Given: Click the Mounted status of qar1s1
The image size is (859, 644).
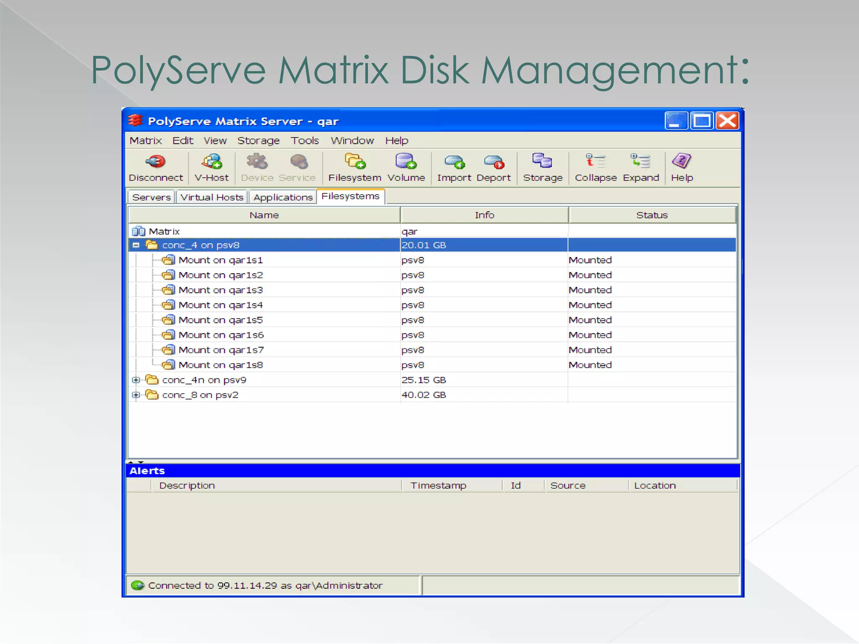Looking at the screenshot, I should (x=590, y=260).
